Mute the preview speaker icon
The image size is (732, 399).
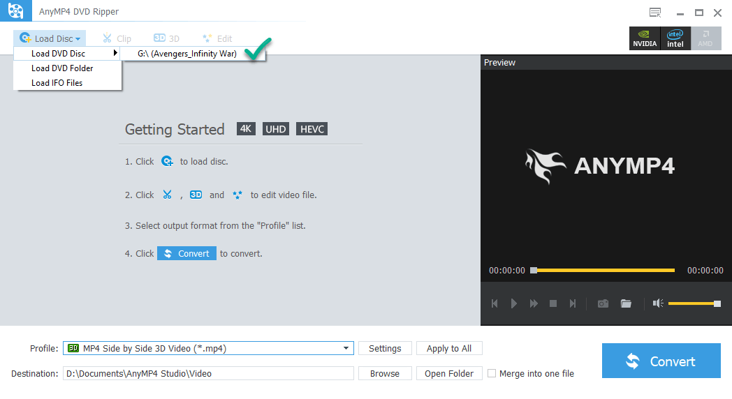coord(658,303)
